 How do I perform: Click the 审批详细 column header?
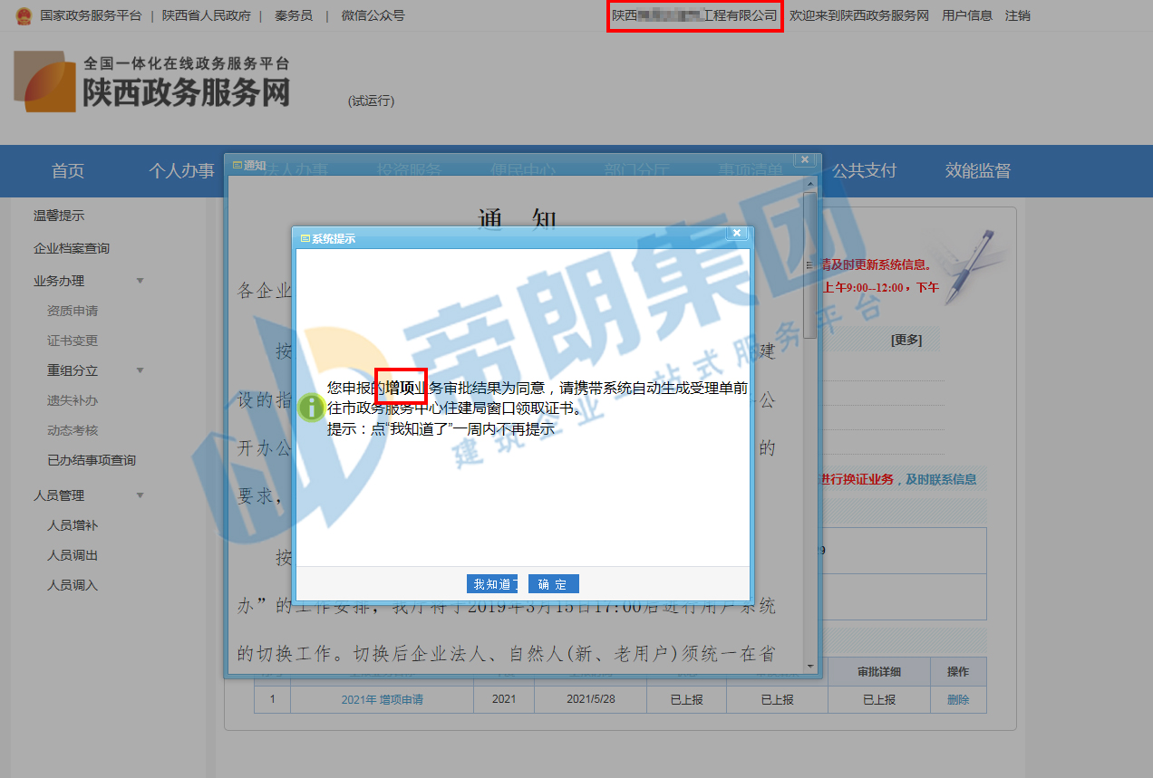click(879, 672)
